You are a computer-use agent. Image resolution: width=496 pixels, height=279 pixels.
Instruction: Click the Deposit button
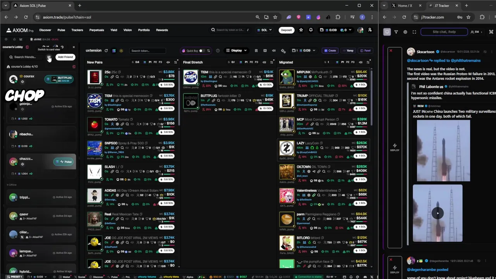pyautogui.click(x=286, y=30)
